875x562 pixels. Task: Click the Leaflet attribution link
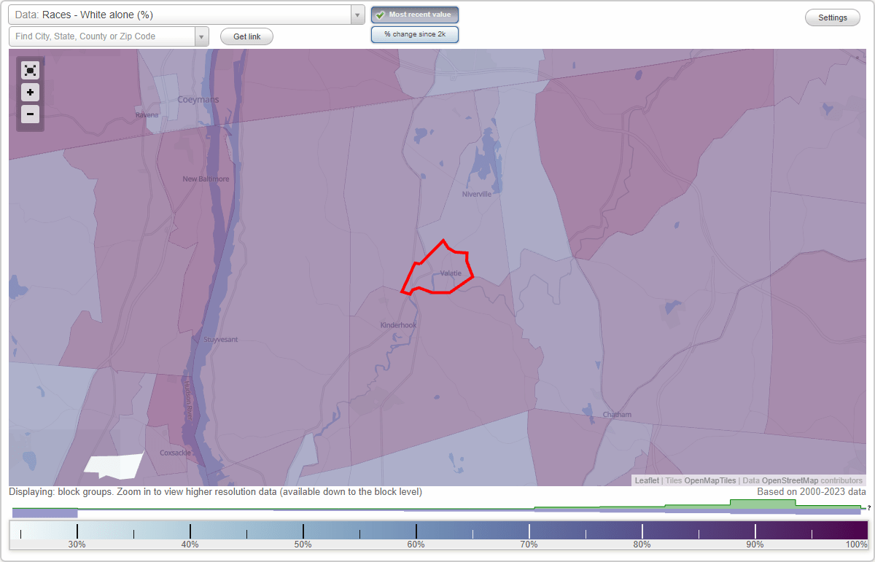pyautogui.click(x=646, y=480)
